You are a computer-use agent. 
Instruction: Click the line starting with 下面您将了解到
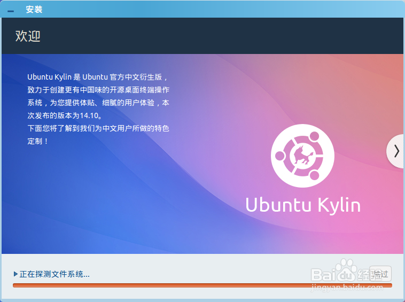(98, 128)
